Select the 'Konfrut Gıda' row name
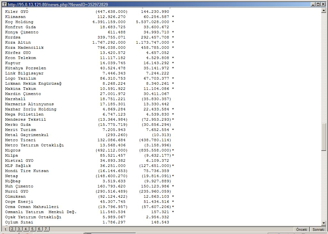The height and width of the screenshot is (234, 328). pos(20,27)
